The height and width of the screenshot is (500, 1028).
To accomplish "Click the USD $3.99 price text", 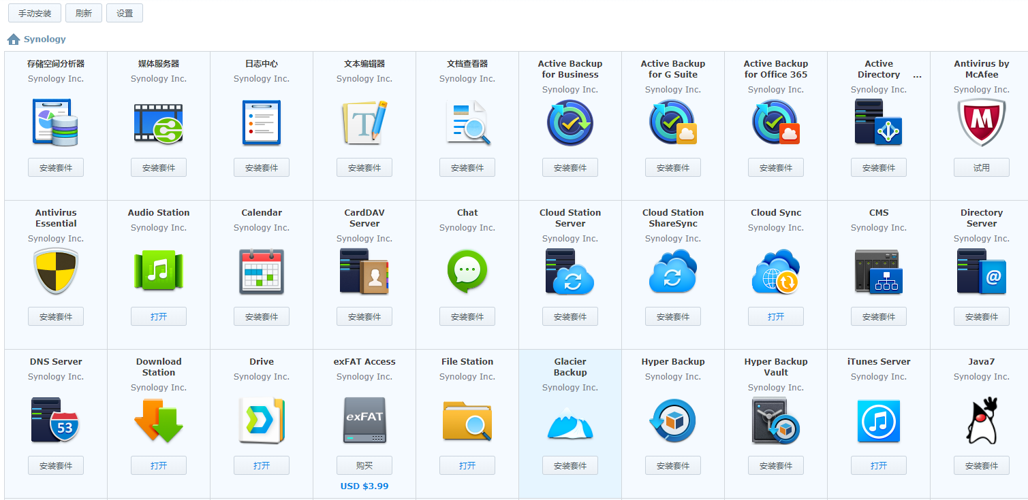I will click(x=364, y=486).
